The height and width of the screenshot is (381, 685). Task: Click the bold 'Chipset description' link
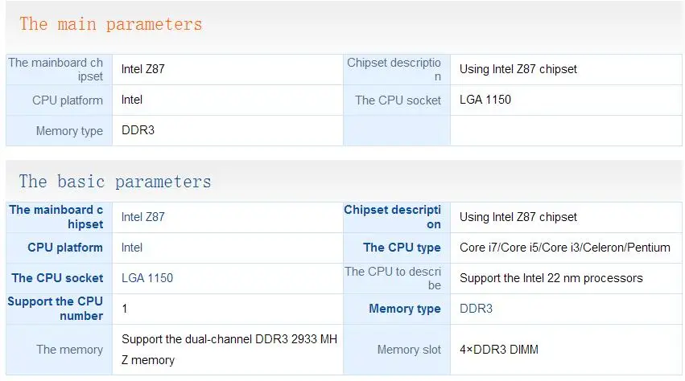coord(392,217)
